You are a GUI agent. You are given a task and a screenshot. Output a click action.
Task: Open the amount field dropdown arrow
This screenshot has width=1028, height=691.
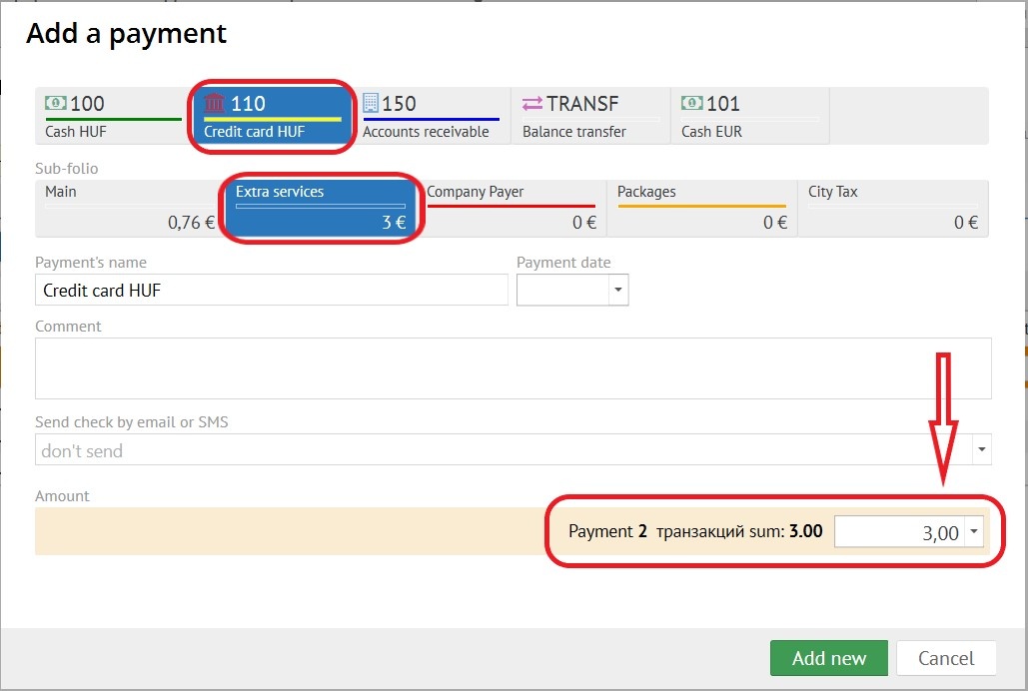[974, 531]
